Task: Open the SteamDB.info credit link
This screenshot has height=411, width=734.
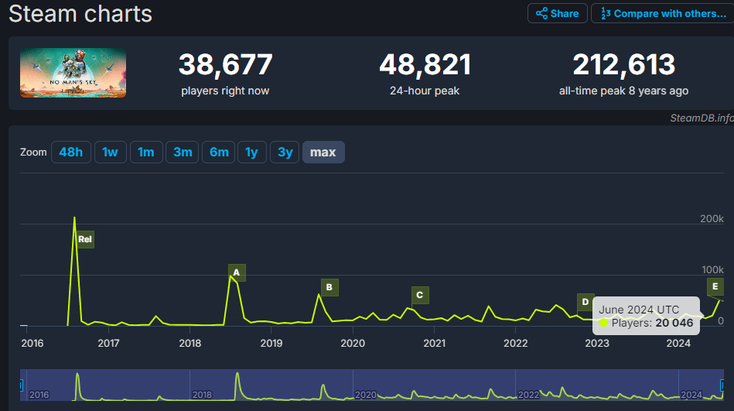Action: (x=702, y=118)
